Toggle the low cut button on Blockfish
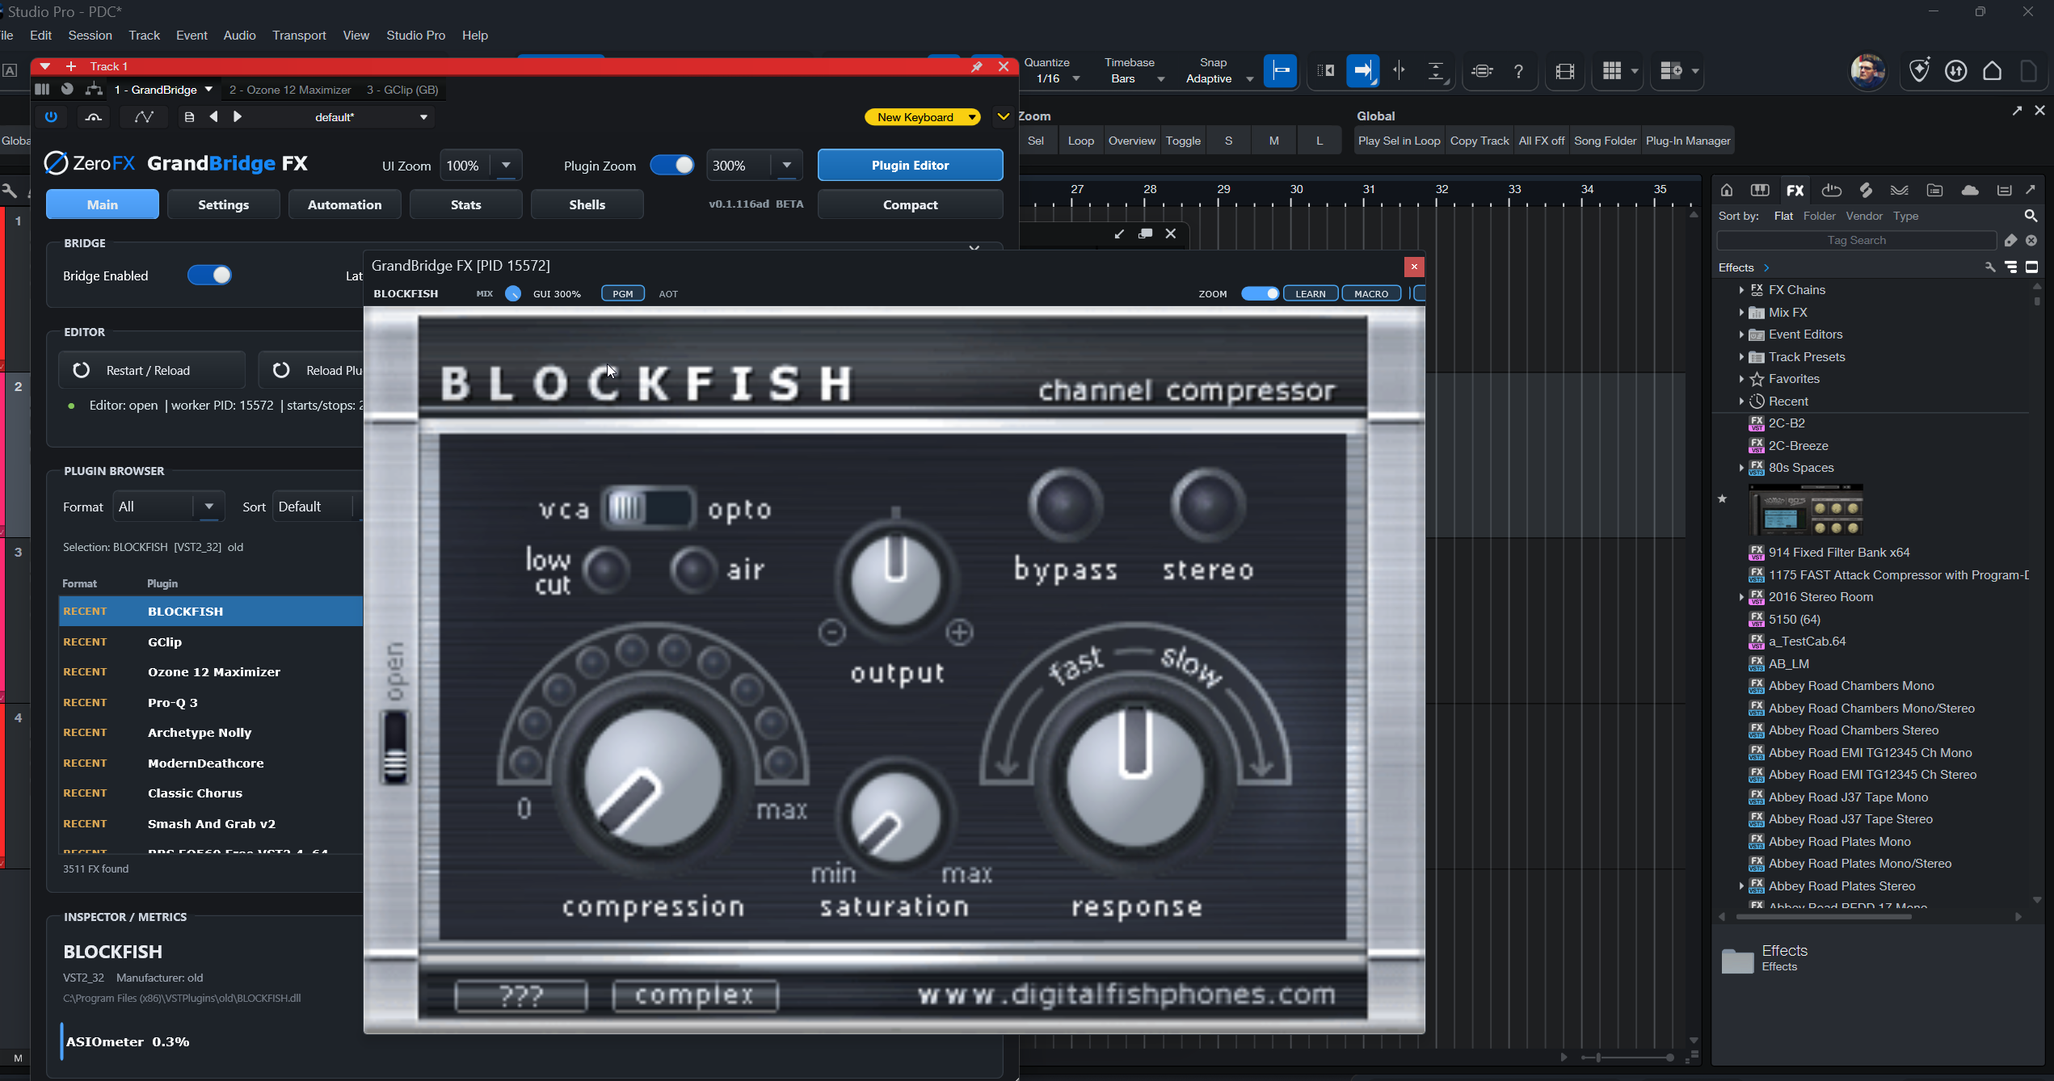Screen dimensions: 2054x1081 pyautogui.click(x=606, y=570)
